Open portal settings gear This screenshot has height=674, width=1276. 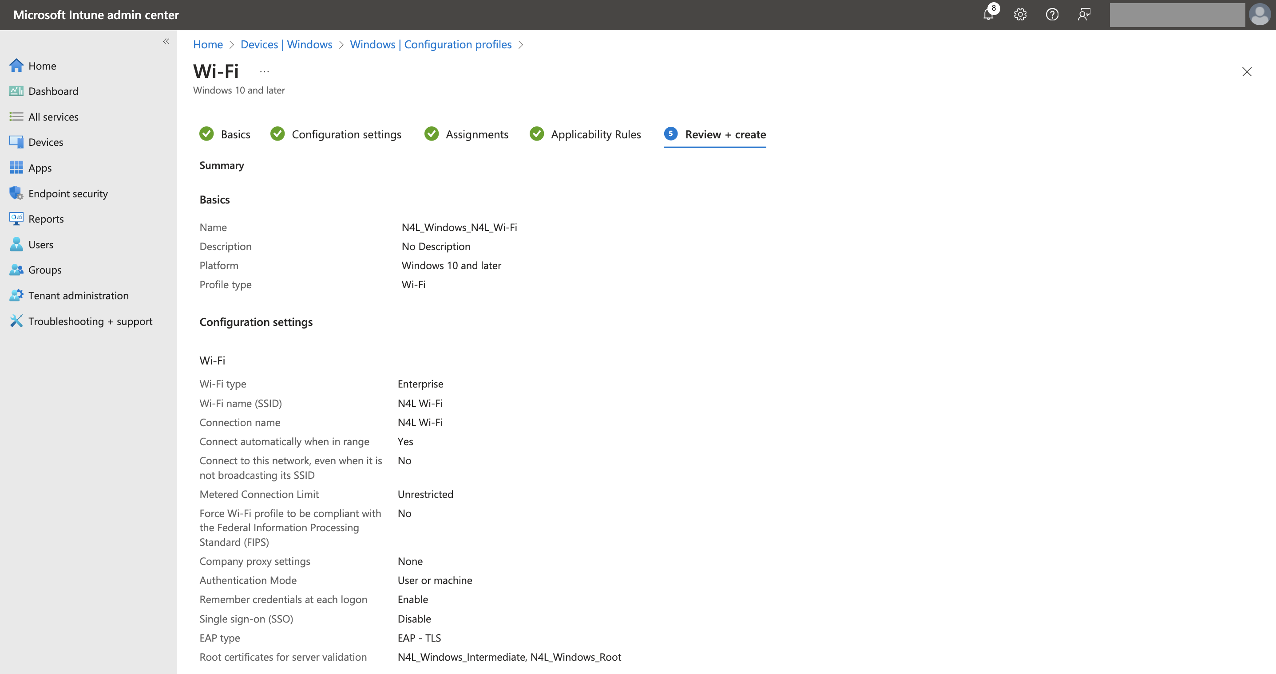[1020, 14]
